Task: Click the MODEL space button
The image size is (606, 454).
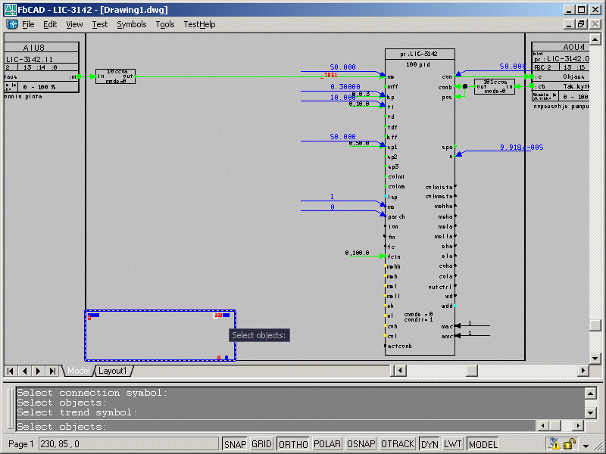Action: [x=483, y=444]
